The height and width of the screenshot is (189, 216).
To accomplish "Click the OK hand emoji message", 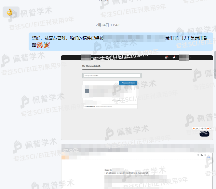I will point(10,12).
